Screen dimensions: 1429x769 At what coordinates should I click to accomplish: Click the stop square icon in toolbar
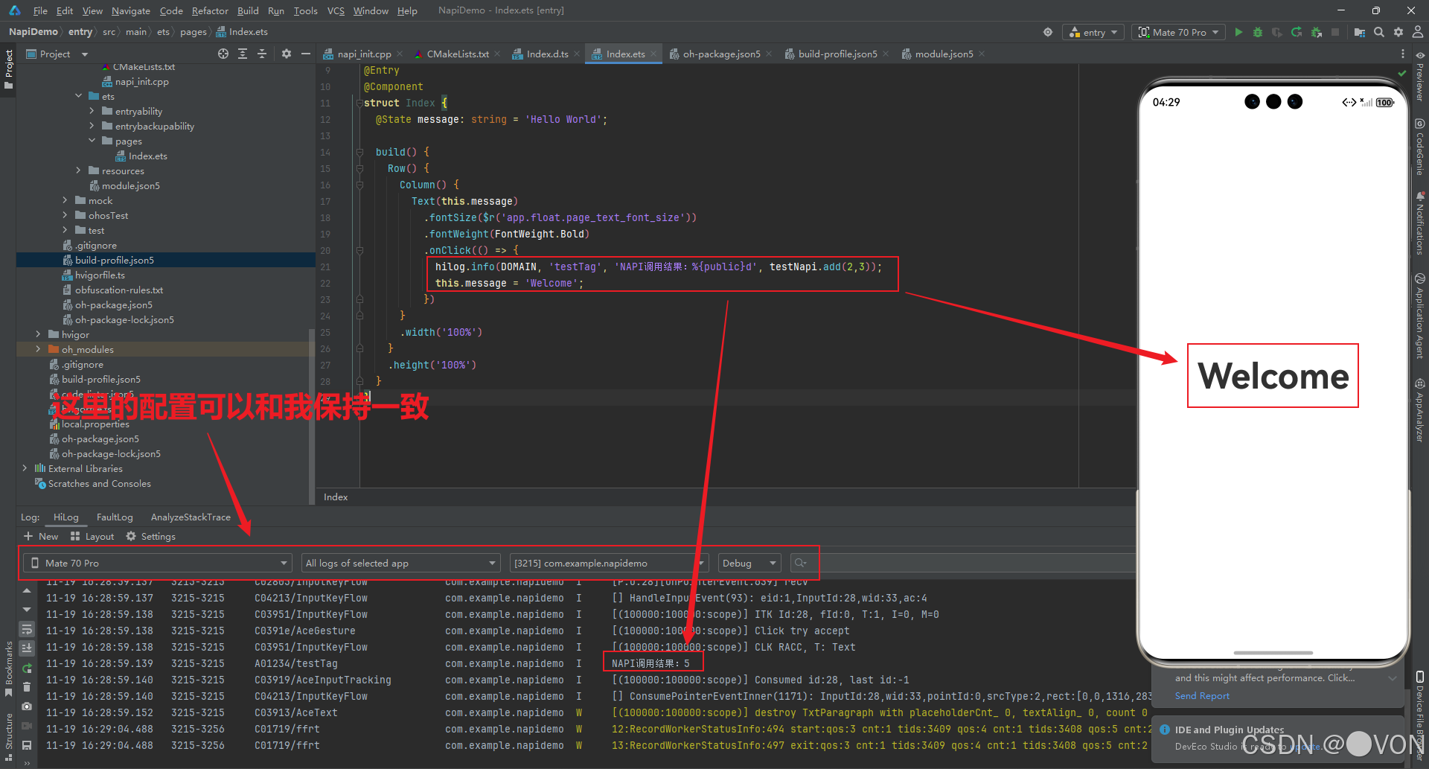click(x=1335, y=32)
